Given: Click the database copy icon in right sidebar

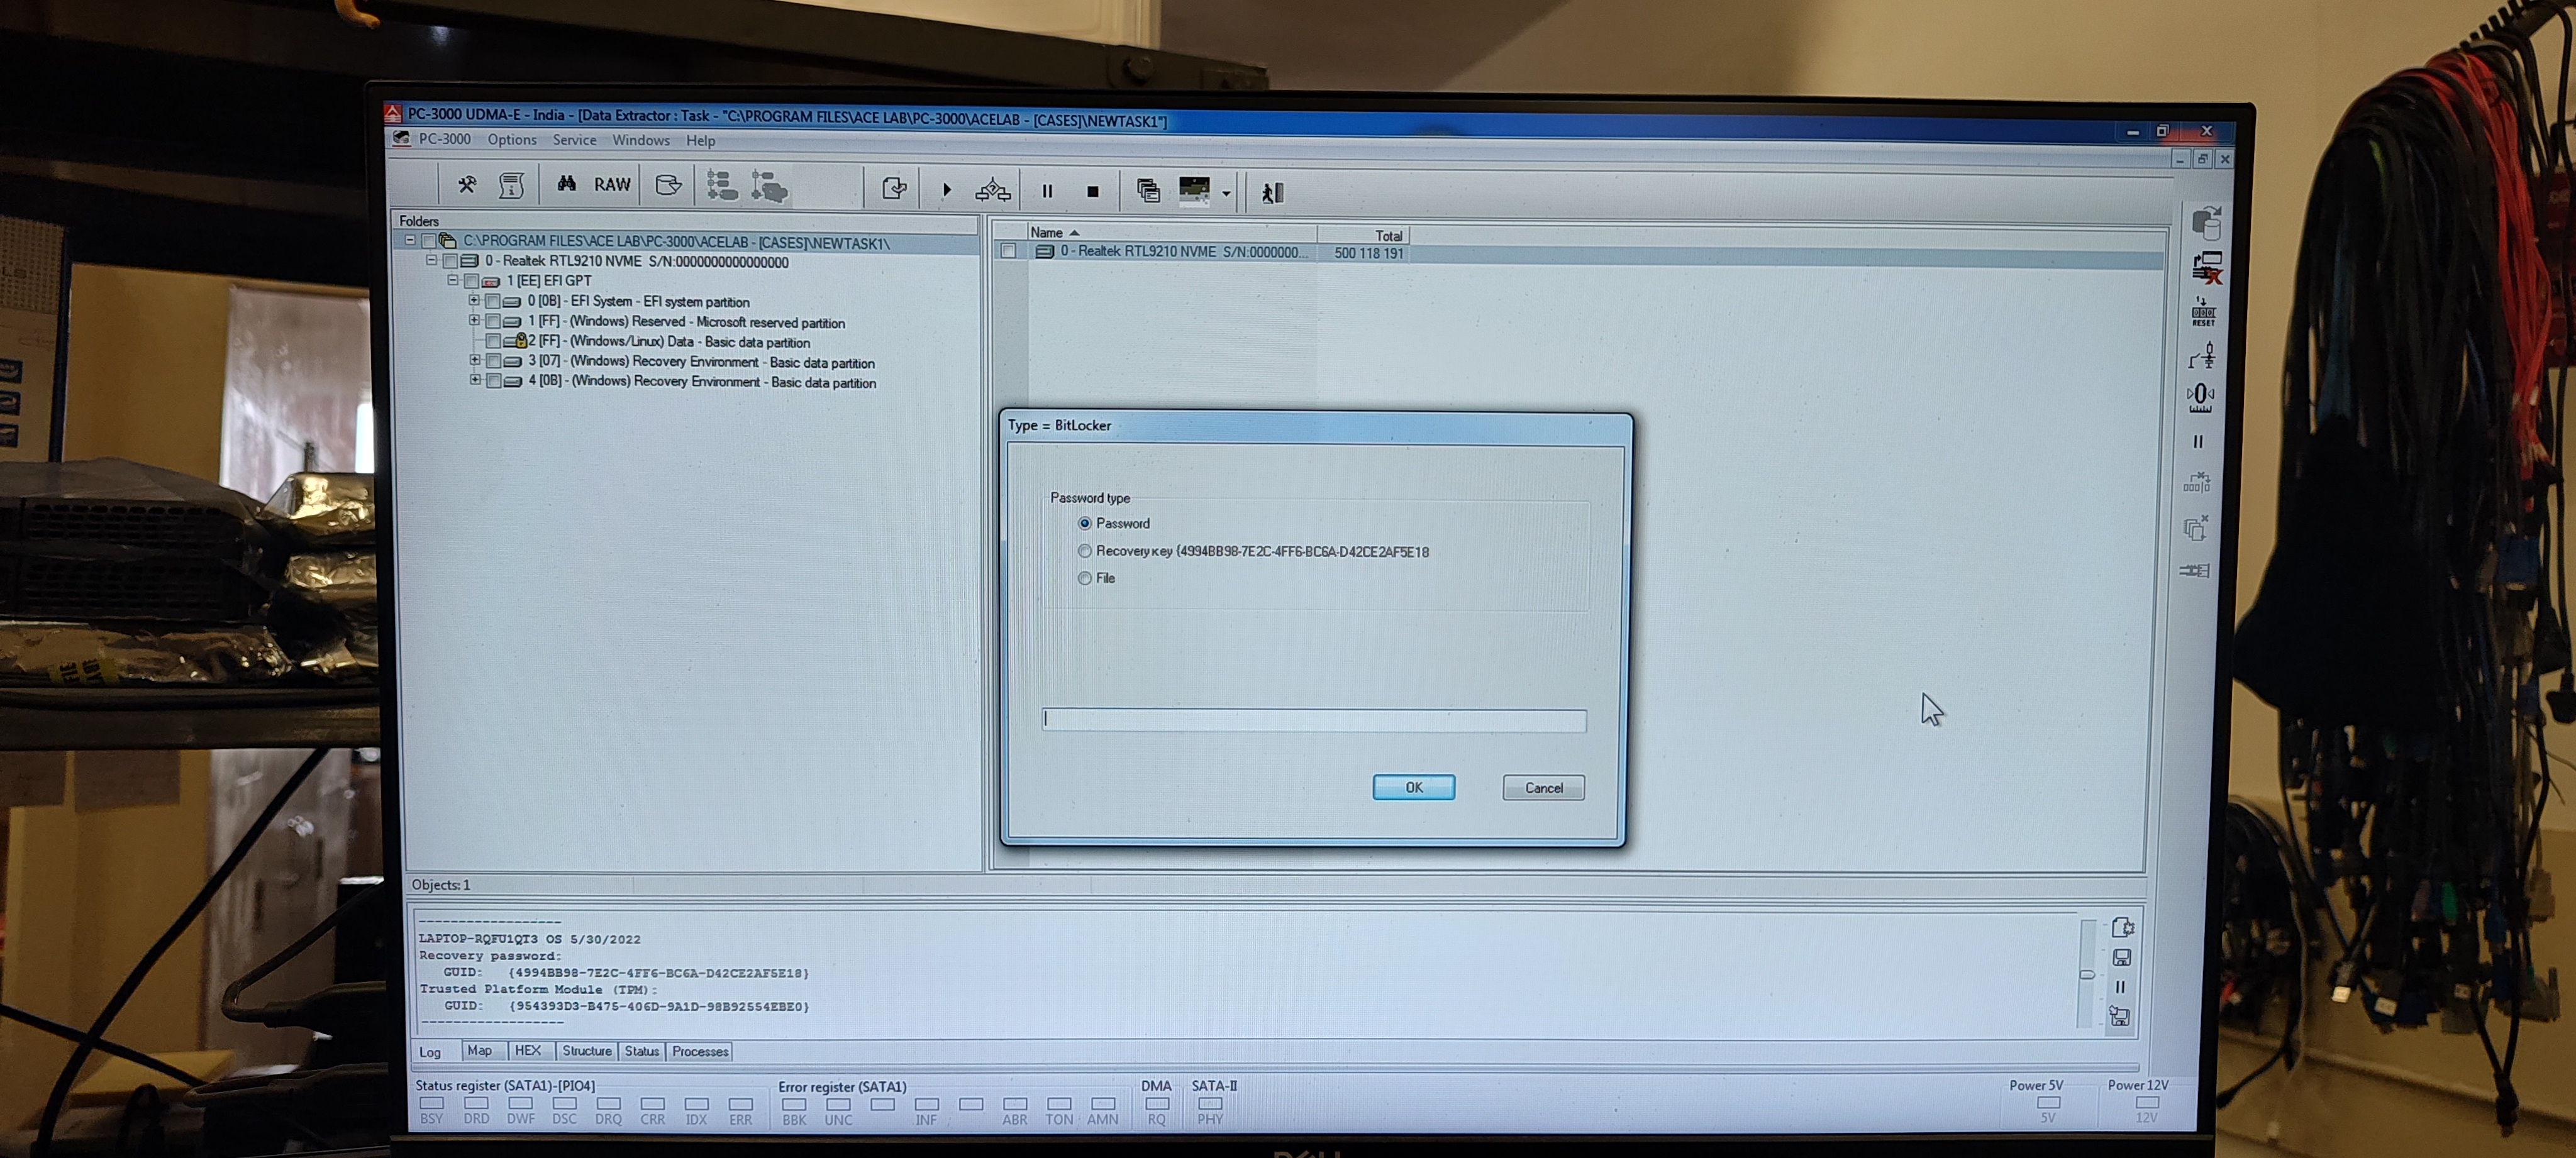Looking at the screenshot, I should coord(2206,223).
